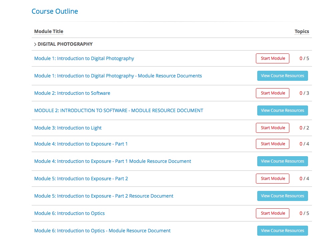
Task: Start Module 3 Introduction to Light
Action: click(272, 128)
